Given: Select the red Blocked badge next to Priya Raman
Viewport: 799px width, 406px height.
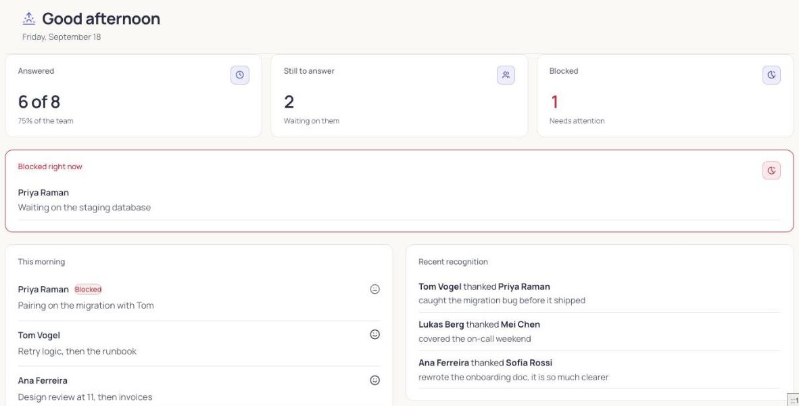Looking at the screenshot, I should (88, 289).
